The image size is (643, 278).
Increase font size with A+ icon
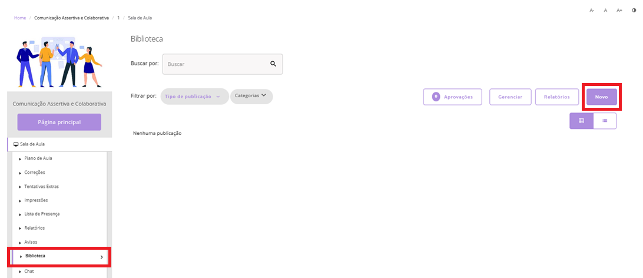pyautogui.click(x=619, y=11)
